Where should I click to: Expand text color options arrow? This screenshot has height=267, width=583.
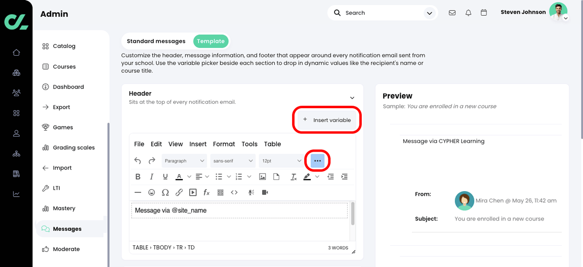pos(189,177)
